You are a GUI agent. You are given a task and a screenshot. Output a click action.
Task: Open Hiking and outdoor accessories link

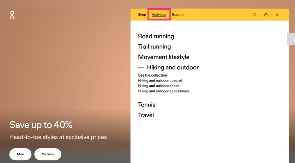pos(163,91)
